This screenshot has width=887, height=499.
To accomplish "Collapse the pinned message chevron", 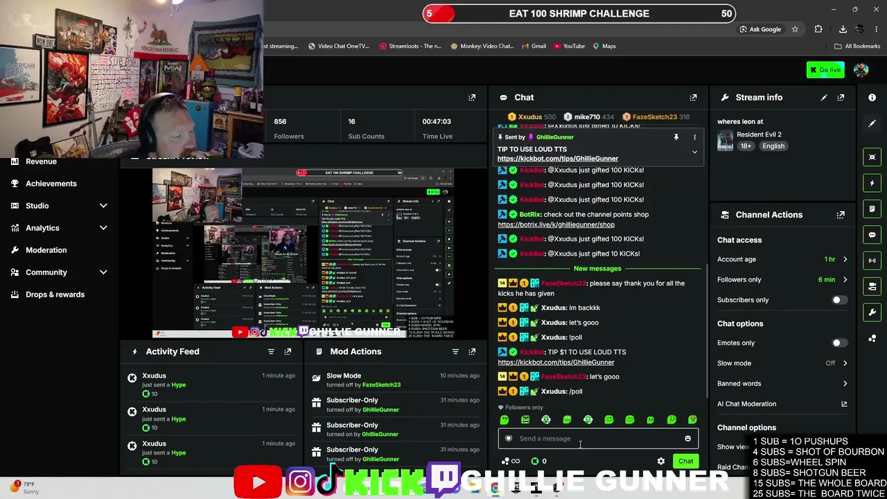I will pyautogui.click(x=694, y=152).
